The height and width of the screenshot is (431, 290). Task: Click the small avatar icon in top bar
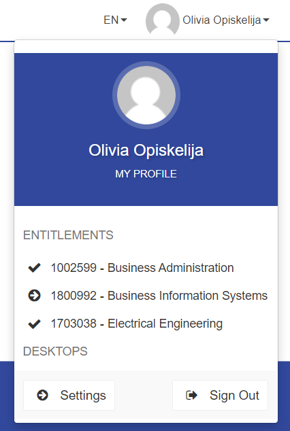163,20
